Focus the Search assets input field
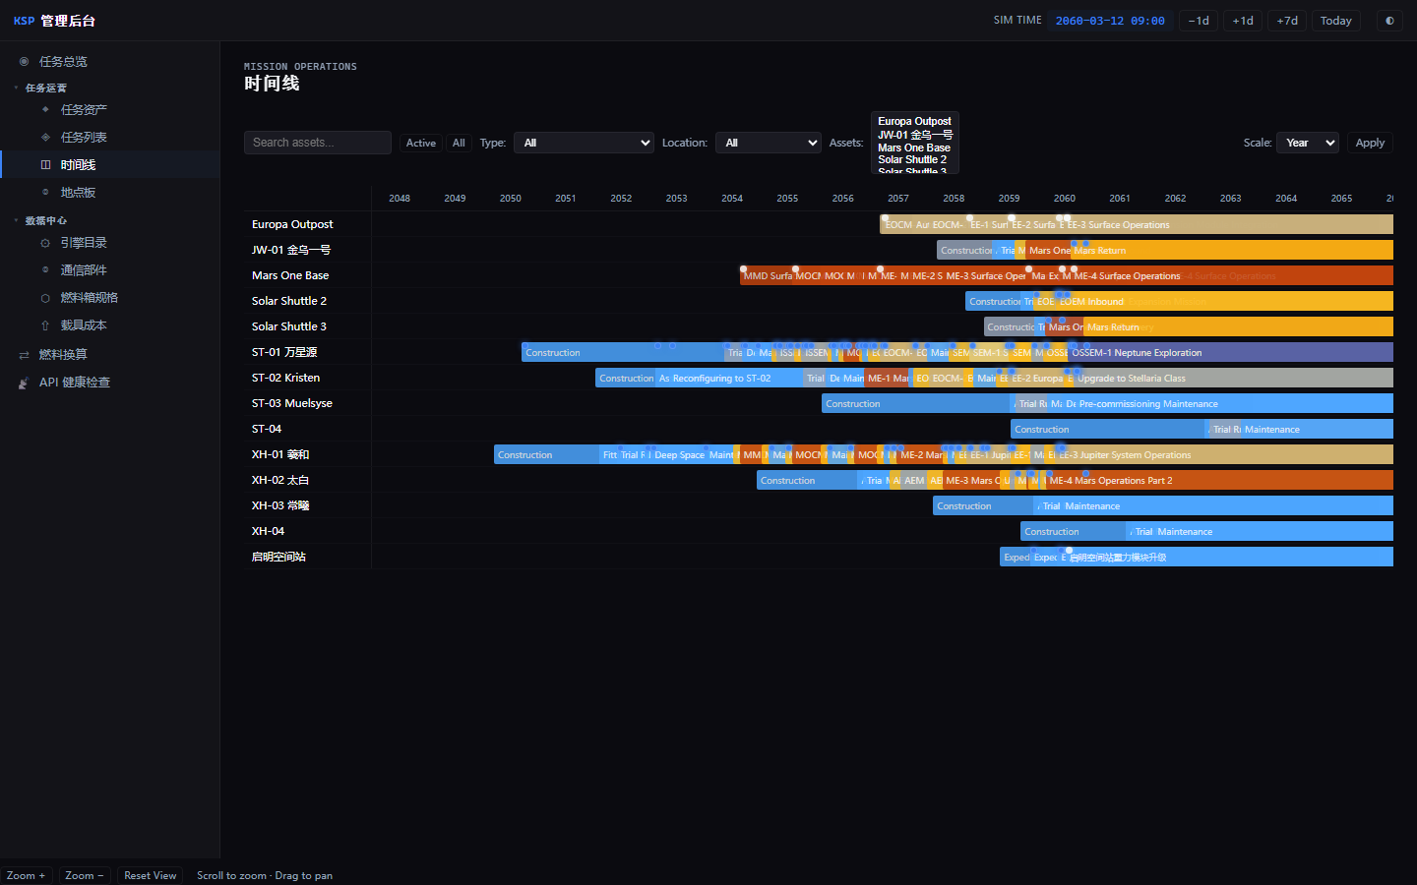The width and height of the screenshot is (1417, 885). 318,143
